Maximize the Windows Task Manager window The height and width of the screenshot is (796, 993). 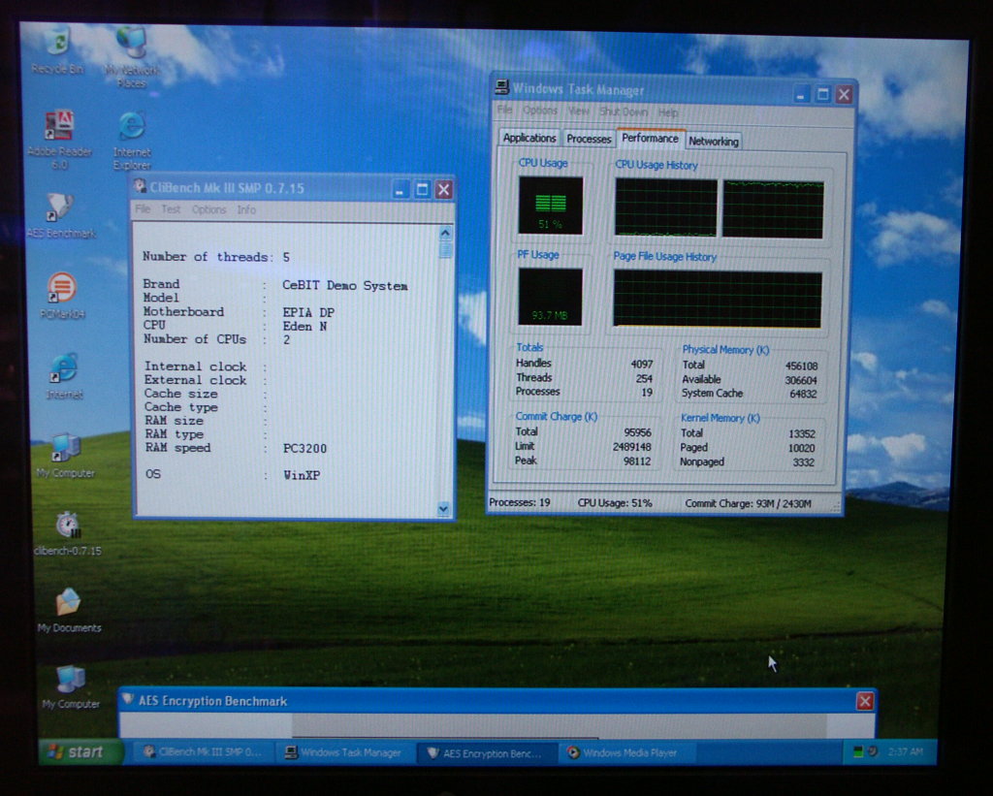click(x=822, y=94)
